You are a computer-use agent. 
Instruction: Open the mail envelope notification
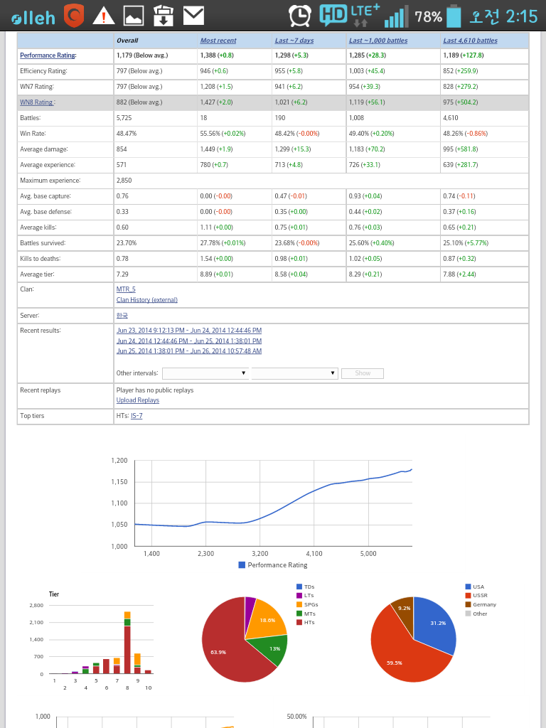[x=193, y=15]
